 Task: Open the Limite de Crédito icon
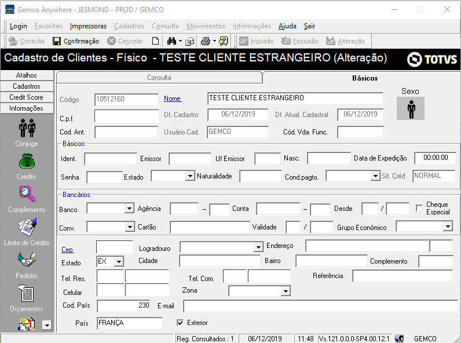(x=27, y=227)
